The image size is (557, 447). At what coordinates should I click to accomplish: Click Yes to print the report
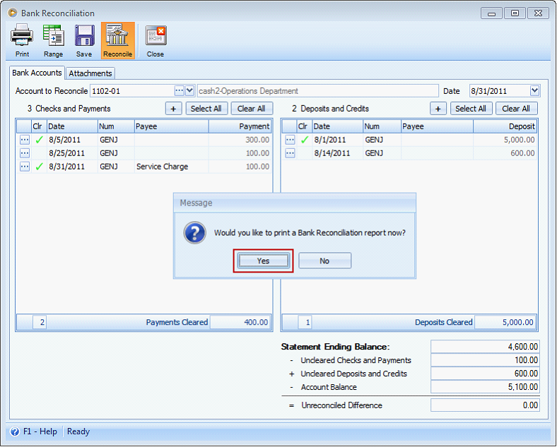pyautogui.click(x=263, y=261)
